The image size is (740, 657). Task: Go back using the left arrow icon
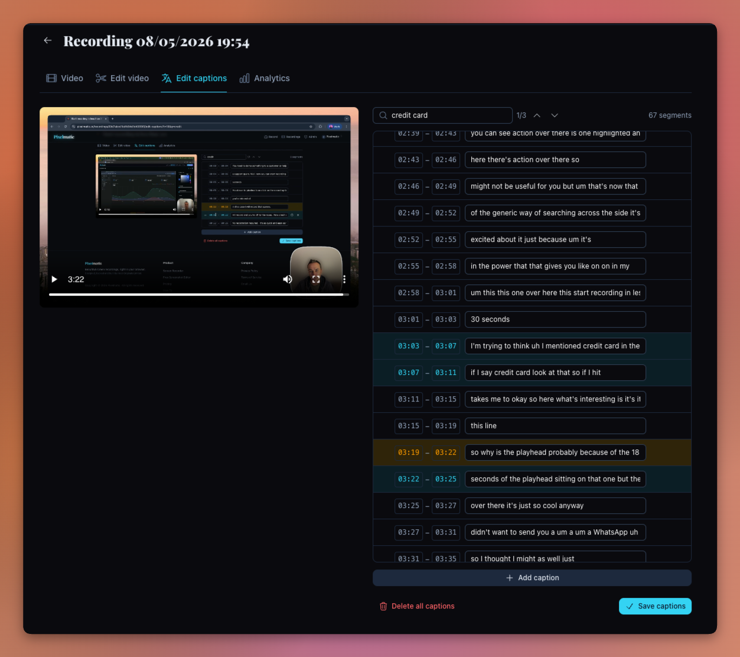coord(48,41)
